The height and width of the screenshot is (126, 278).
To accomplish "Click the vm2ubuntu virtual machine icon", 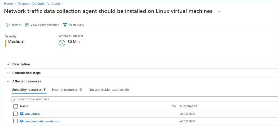I will (x=22, y=114).
